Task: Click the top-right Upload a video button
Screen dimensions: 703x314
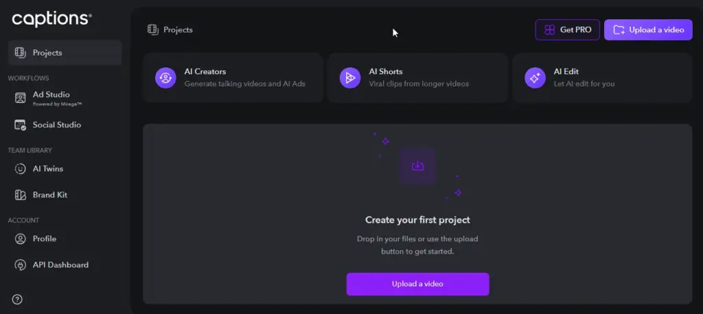Action: pos(648,29)
